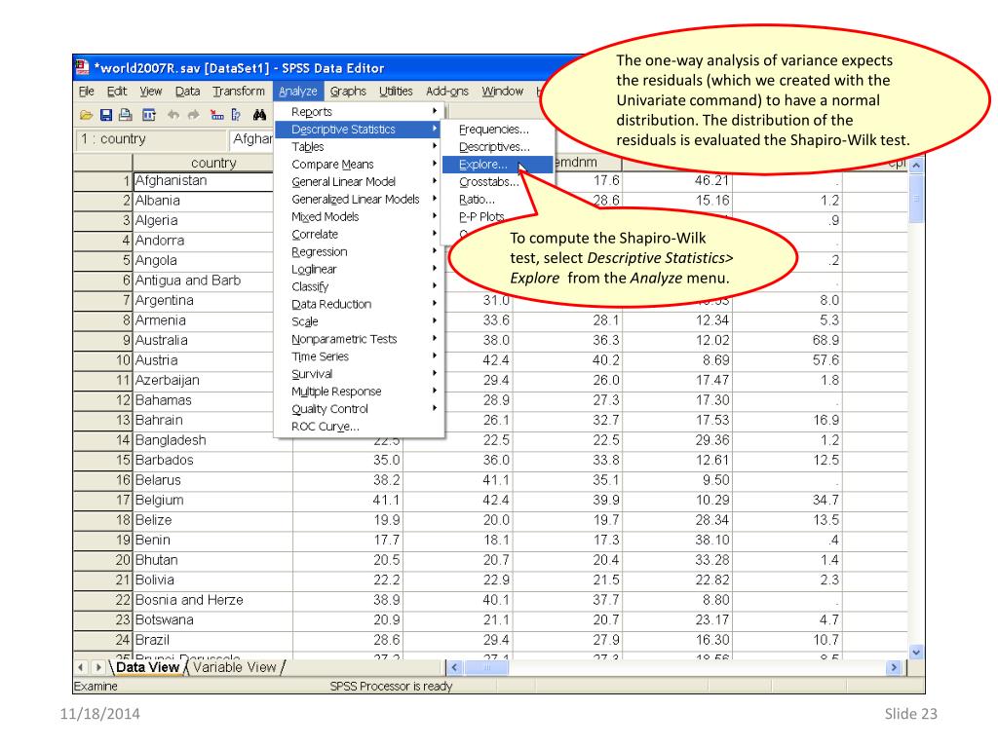Click the 41.1 value in Belgium row
Viewport: 998px width, 748px height.
tap(386, 500)
